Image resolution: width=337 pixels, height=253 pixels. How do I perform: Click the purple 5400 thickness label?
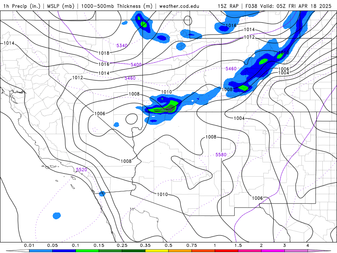click(x=136, y=65)
